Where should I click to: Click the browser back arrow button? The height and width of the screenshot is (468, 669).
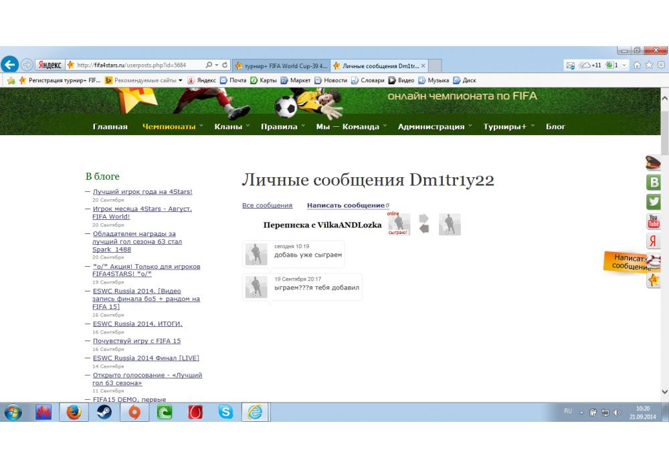point(9,65)
